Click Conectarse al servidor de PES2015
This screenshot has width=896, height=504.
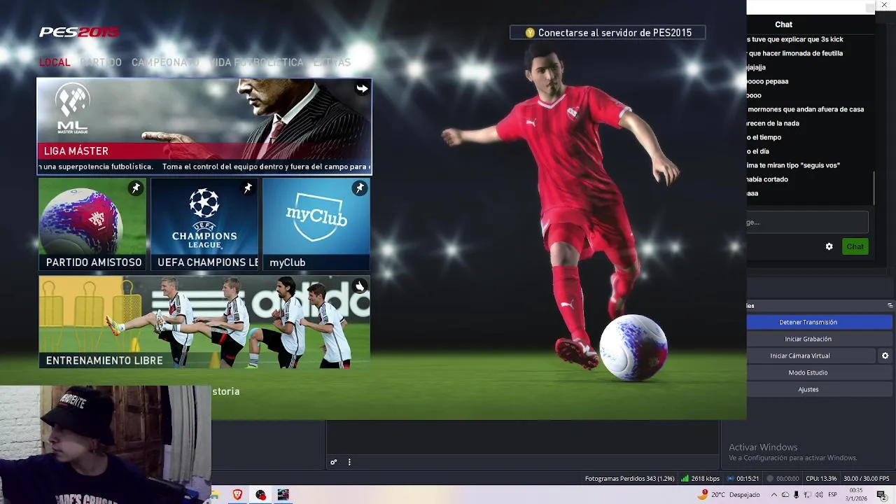coord(608,33)
